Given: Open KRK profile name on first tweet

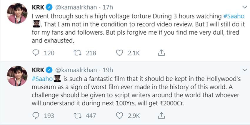Looking at the screenshot, I should [38, 7].
